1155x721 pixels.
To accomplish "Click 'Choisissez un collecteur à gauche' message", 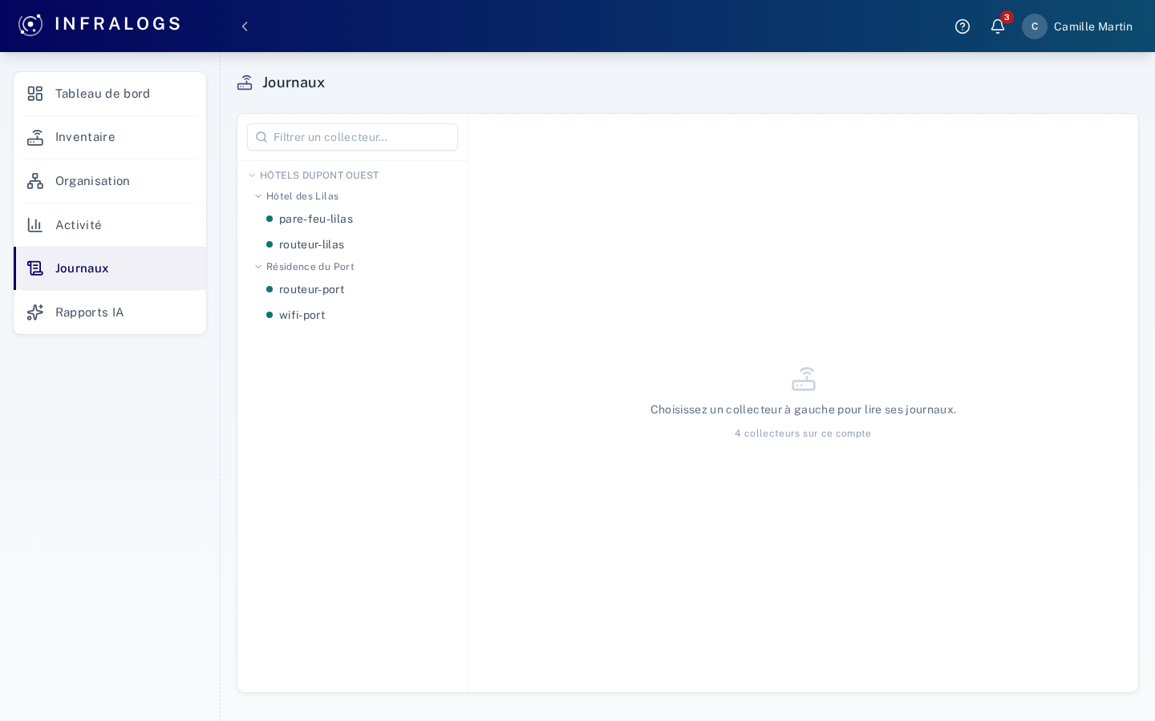I will tap(803, 409).
